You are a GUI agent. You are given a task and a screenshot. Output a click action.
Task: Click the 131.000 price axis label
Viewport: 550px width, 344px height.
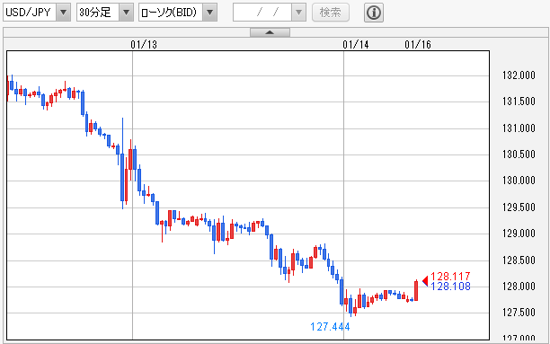point(519,128)
